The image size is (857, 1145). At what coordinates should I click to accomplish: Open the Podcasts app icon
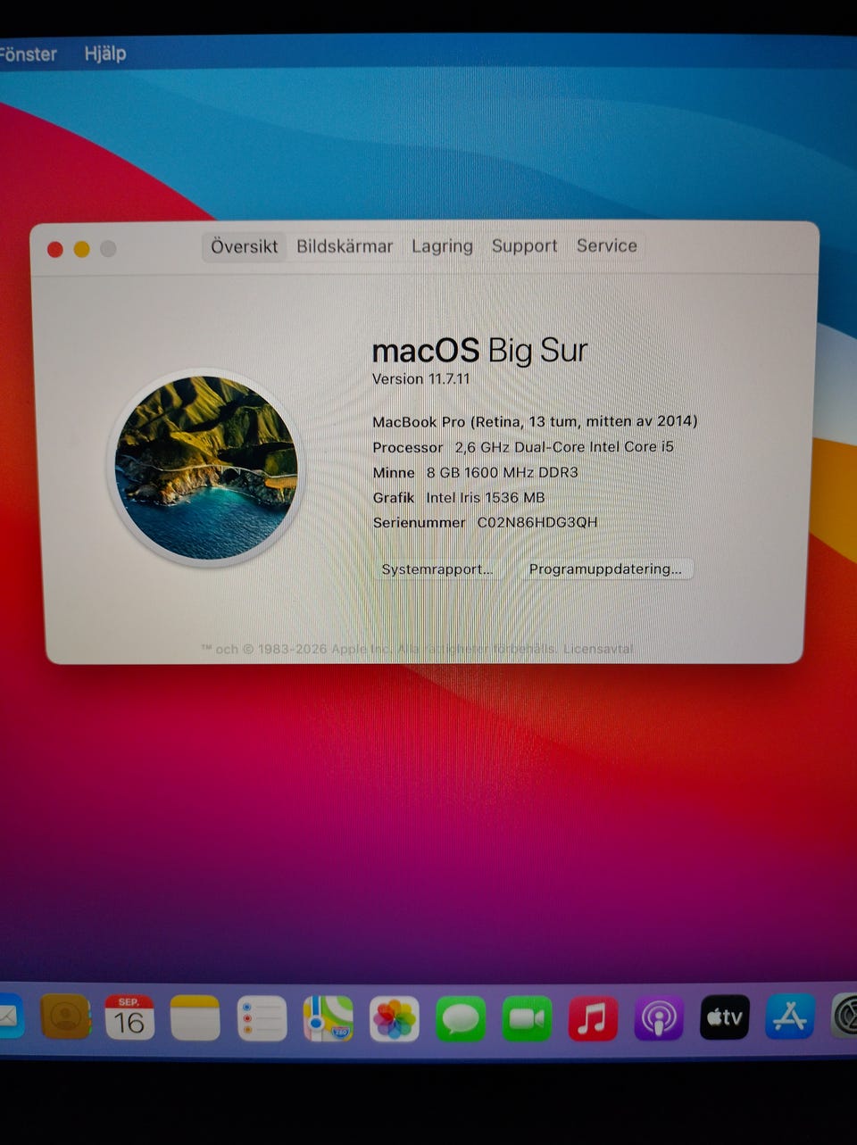pyautogui.click(x=659, y=1018)
